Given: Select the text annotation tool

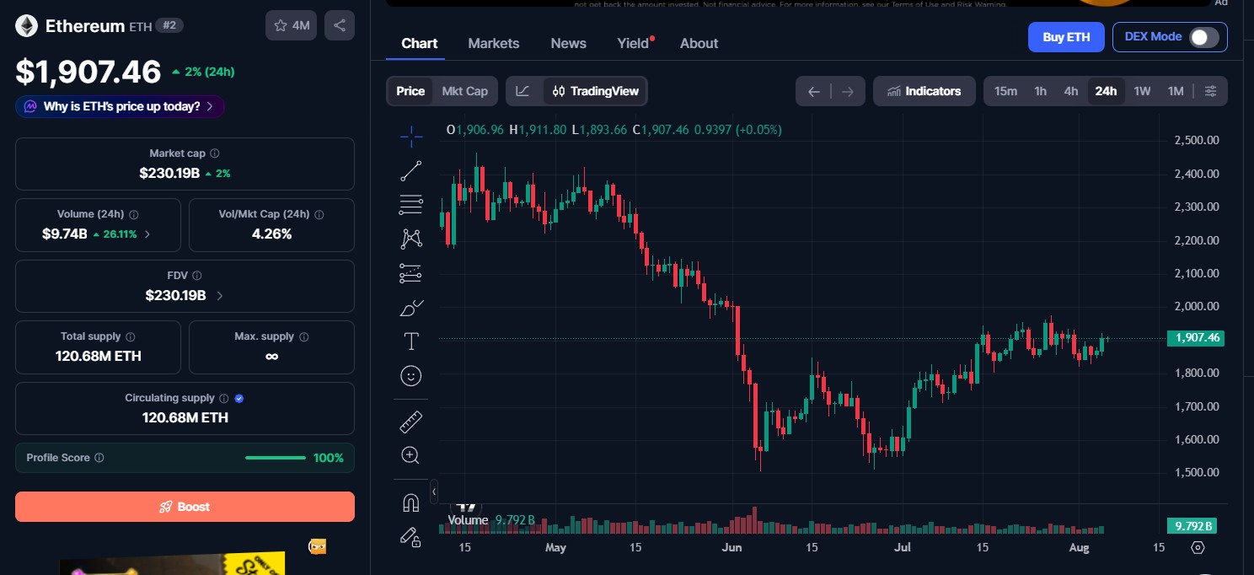Looking at the screenshot, I should click(x=411, y=341).
